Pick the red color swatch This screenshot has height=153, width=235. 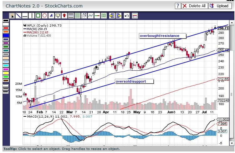click(x=6, y=28)
